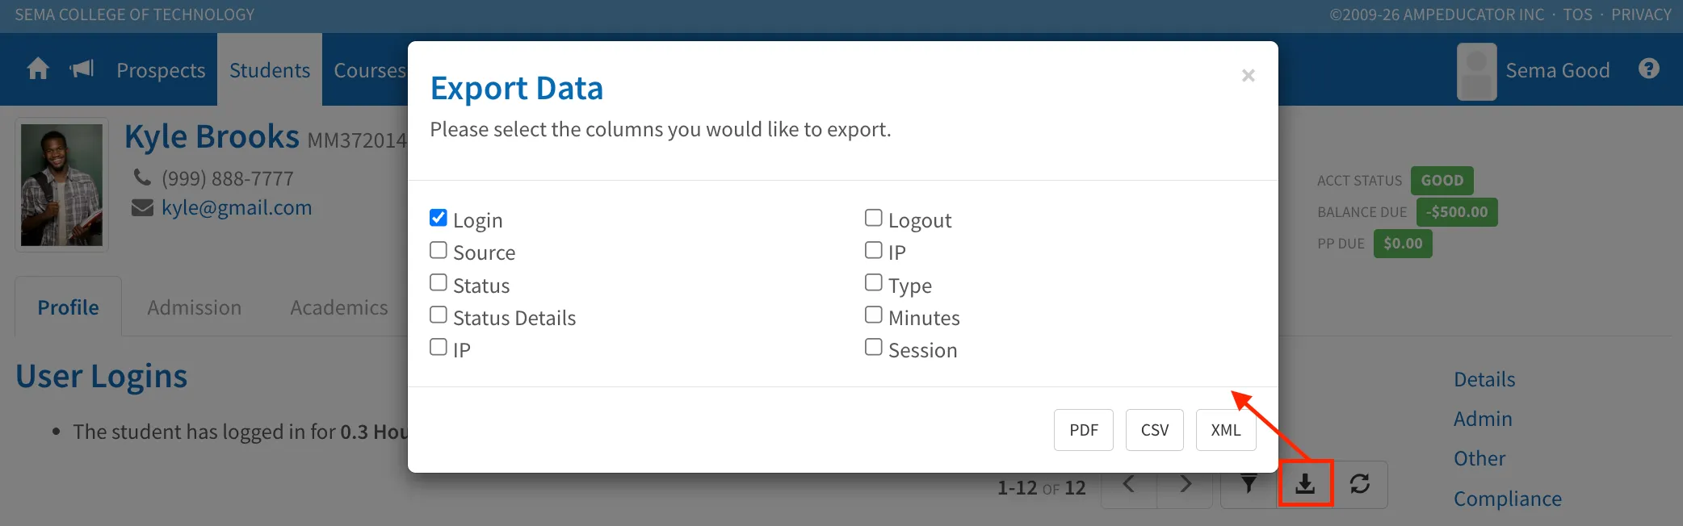Export data as CSV
Screen dimensions: 1683x526
[x=1155, y=430]
